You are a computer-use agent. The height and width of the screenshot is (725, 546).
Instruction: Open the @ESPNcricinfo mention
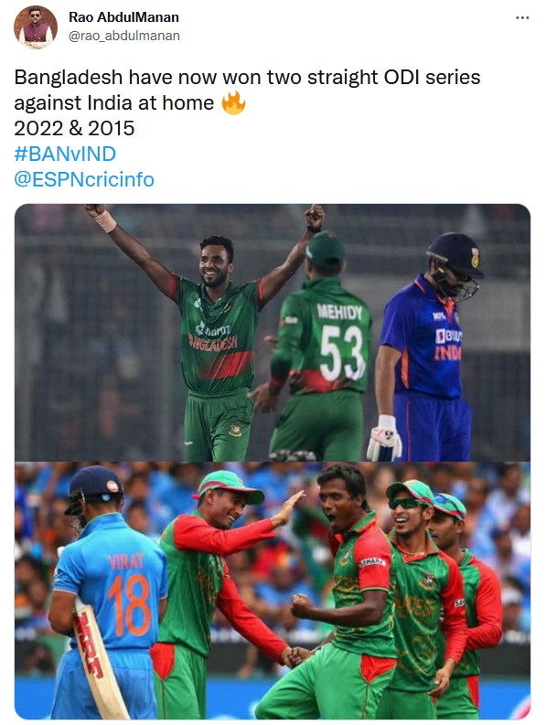pyautogui.click(x=84, y=180)
